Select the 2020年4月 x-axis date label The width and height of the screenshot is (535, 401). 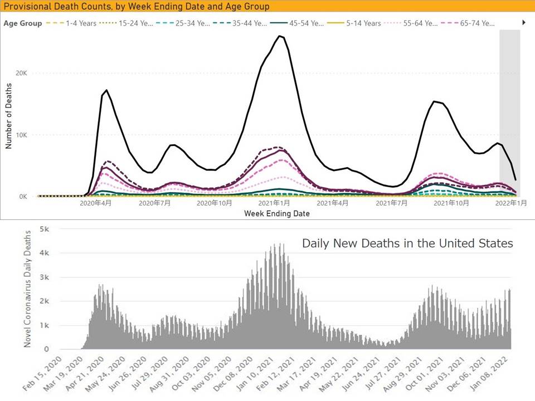[x=96, y=204]
